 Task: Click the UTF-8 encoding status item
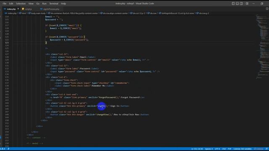pos(217,149)
